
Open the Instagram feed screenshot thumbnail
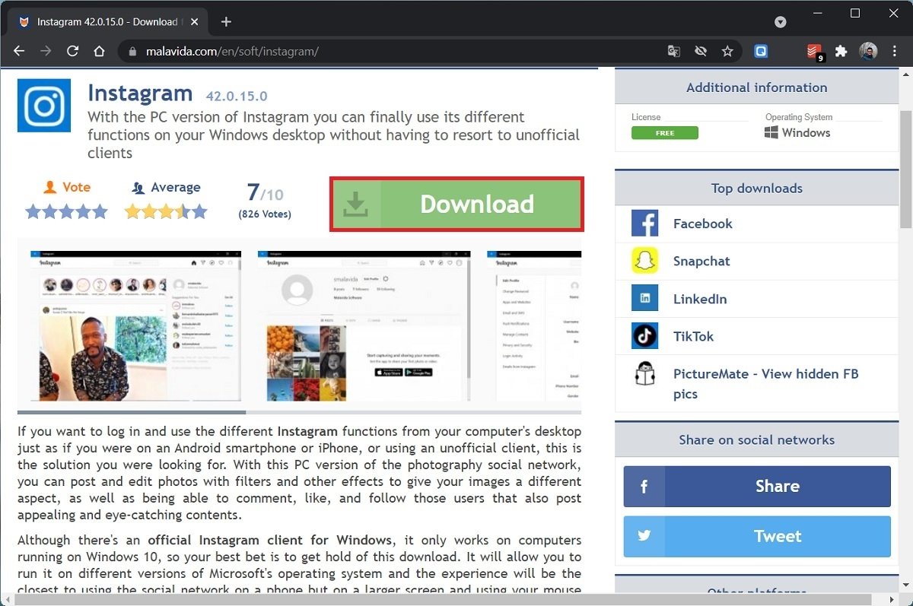[x=135, y=325]
